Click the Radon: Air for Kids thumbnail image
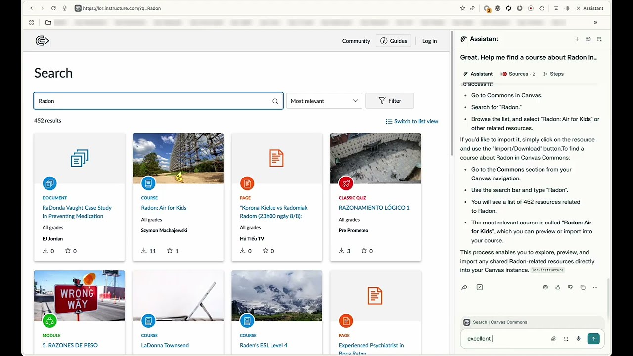633x356 pixels. (178, 158)
